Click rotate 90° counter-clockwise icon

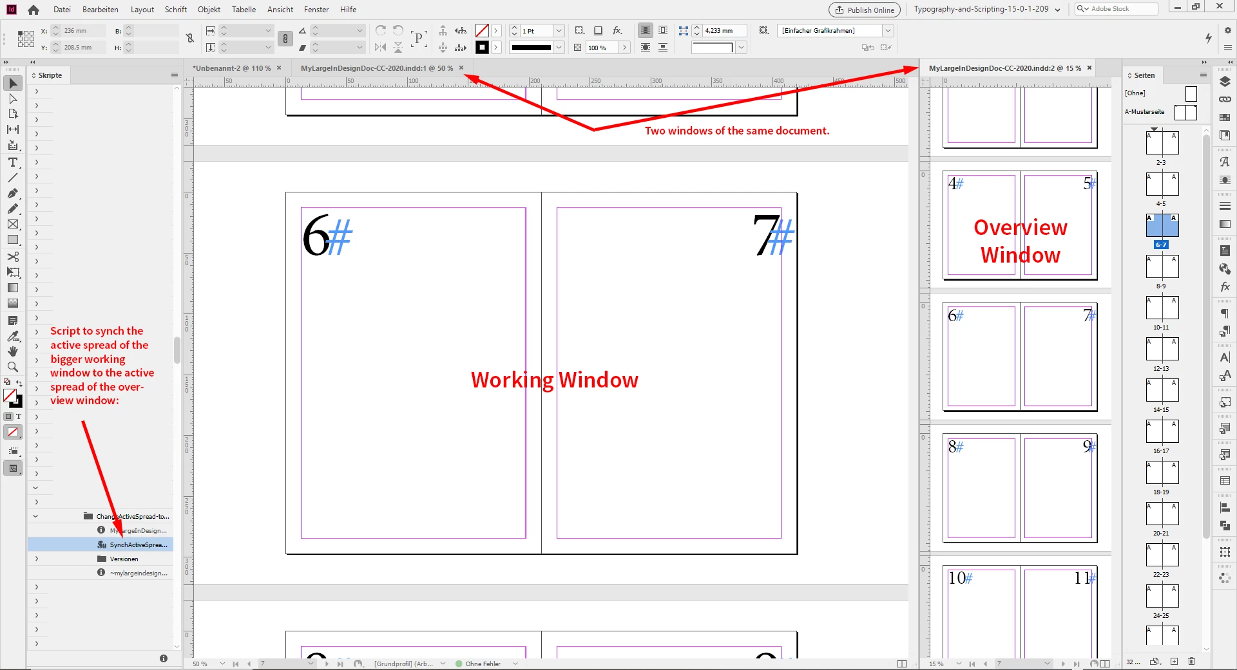pos(398,30)
